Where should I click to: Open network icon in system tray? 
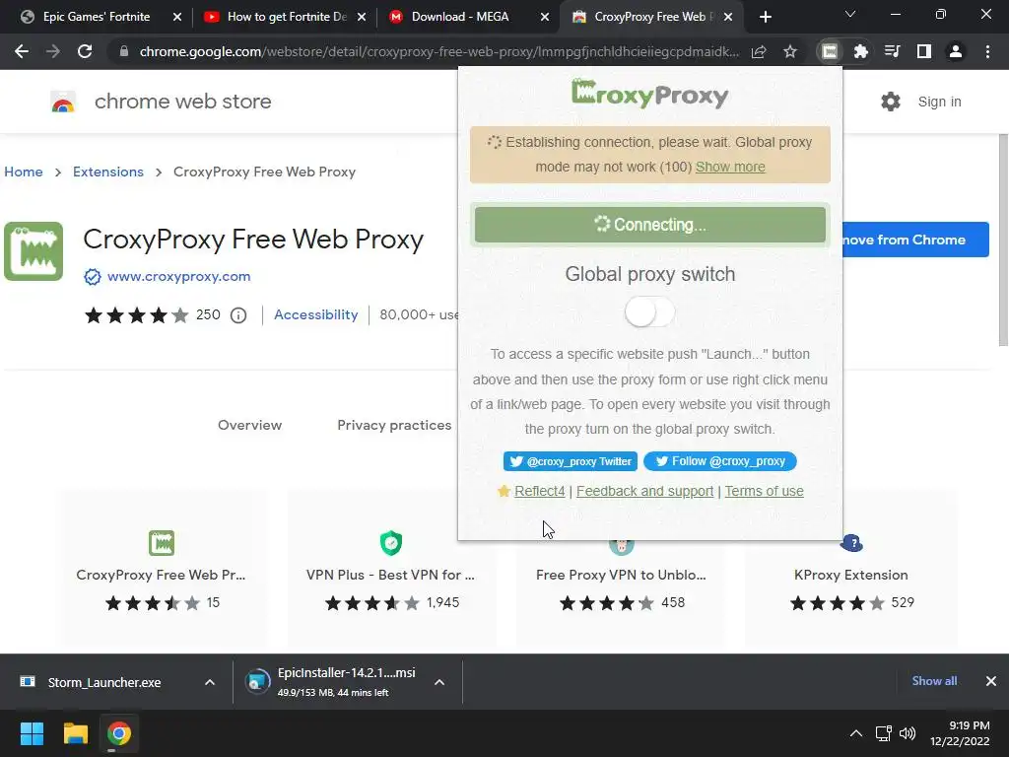click(884, 733)
